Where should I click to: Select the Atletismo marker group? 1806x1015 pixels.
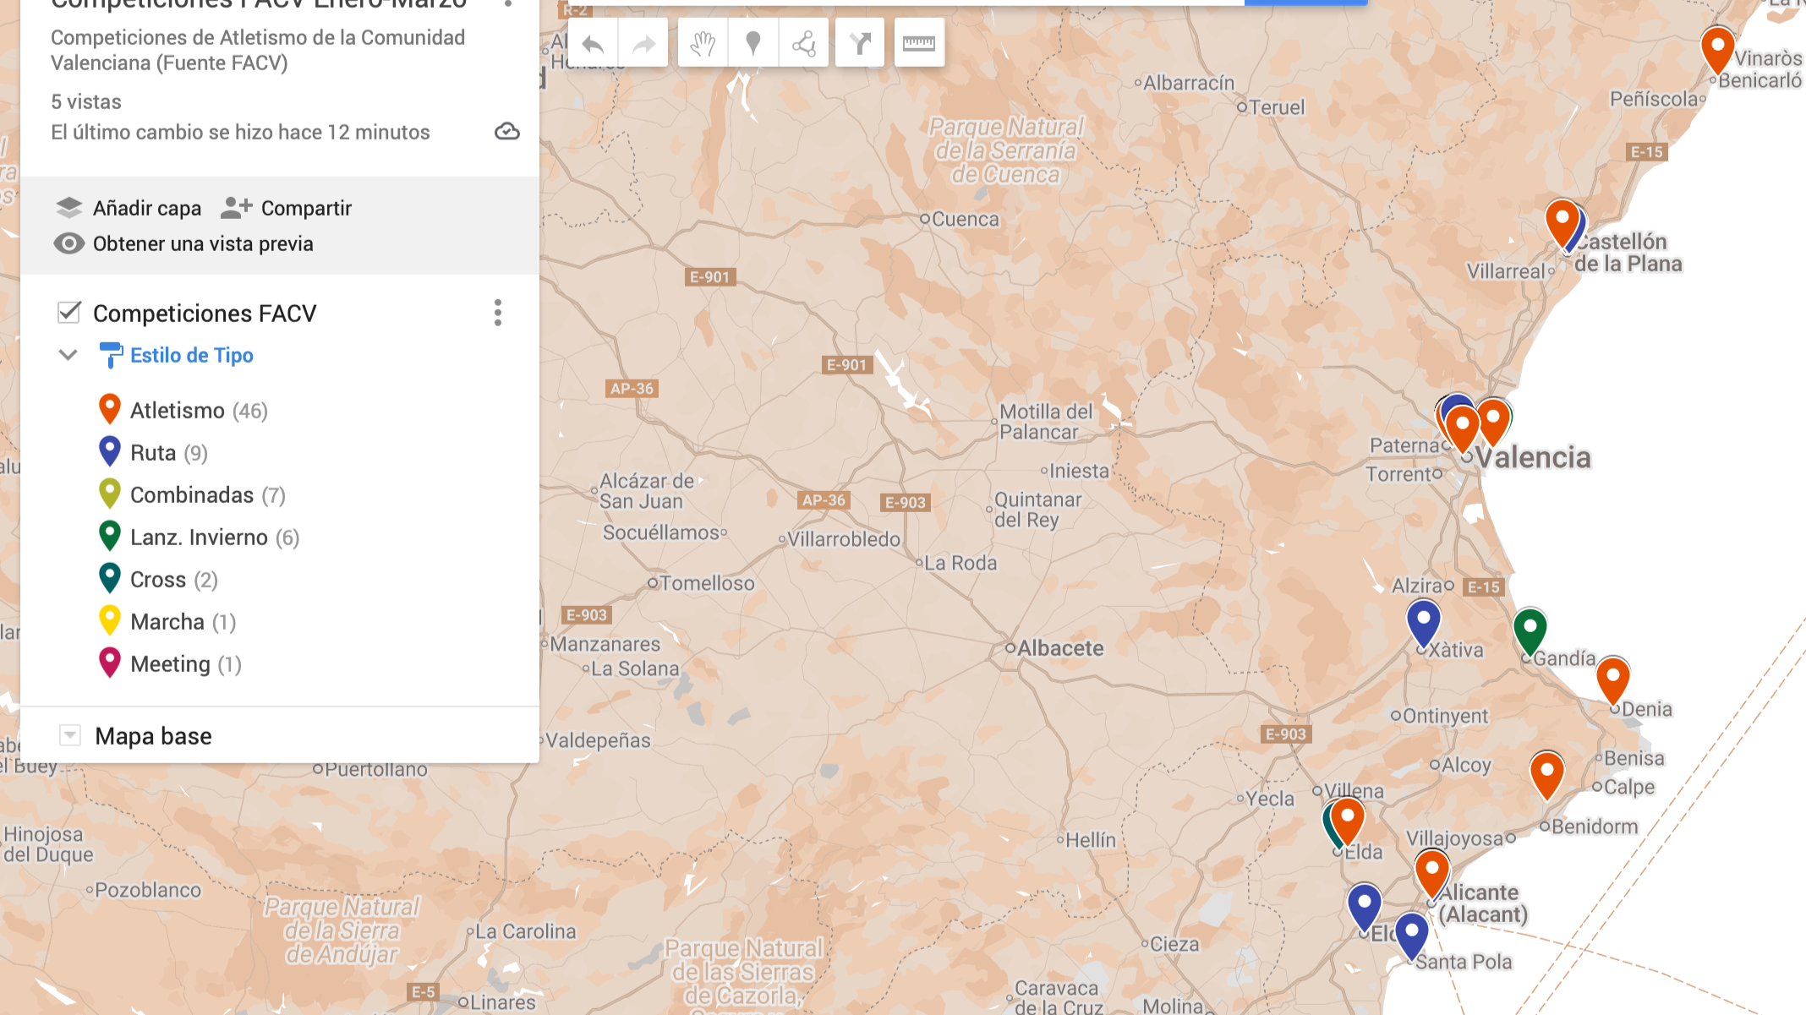click(x=108, y=411)
